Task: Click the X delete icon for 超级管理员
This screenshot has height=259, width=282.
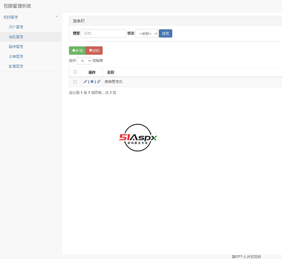Action: [x=92, y=82]
